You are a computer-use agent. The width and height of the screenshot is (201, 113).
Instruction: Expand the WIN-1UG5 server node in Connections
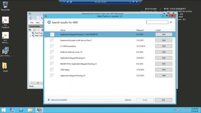click(30, 36)
